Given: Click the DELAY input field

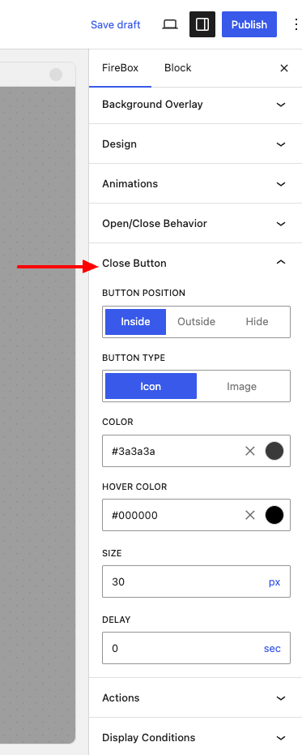Looking at the screenshot, I should [196, 648].
